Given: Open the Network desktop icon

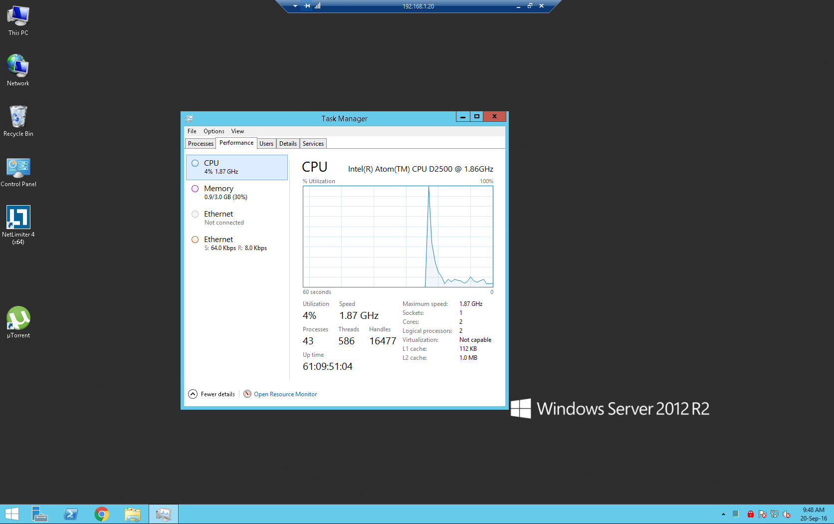Looking at the screenshot, I should point(18,70).
